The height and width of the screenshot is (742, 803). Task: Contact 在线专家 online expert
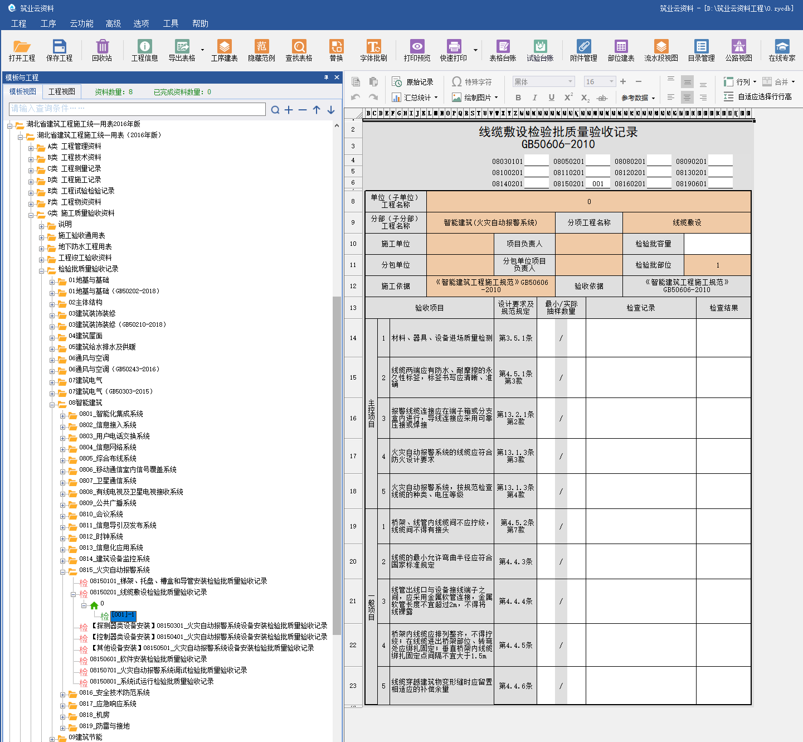click(782, 50)
